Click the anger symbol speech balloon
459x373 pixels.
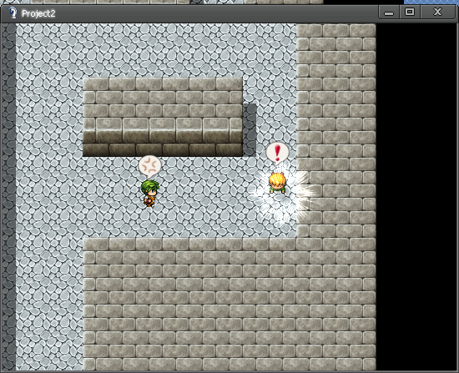coord(150,166)
